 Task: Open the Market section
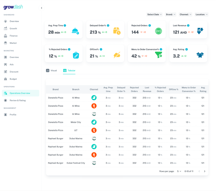[x=13, y=43]
